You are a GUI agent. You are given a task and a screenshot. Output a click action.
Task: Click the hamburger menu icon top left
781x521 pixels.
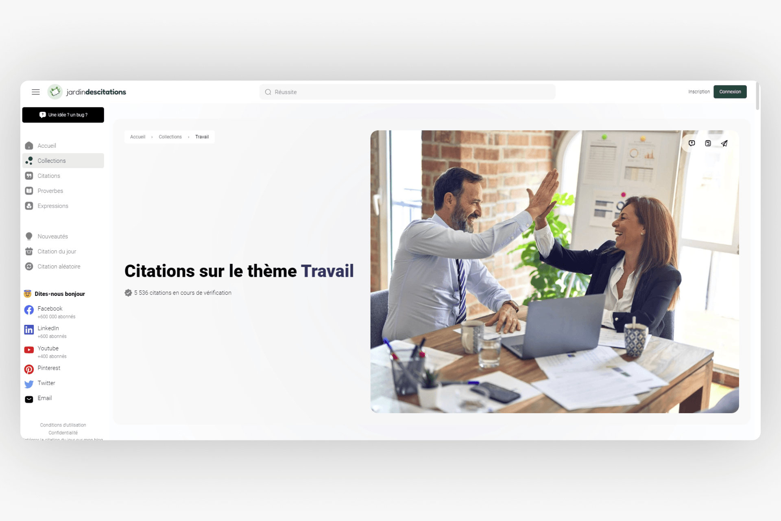coord(35,91)
